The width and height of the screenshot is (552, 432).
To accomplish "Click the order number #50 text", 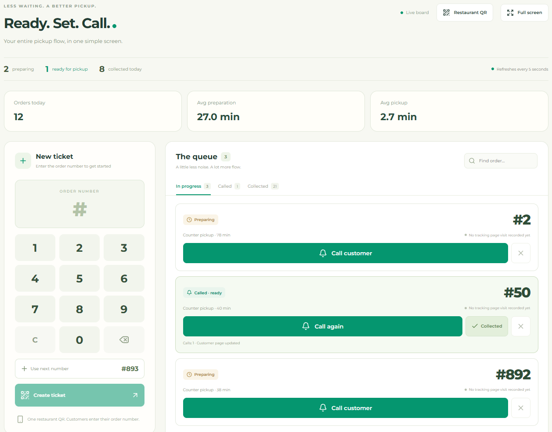I will pos(517,293).
